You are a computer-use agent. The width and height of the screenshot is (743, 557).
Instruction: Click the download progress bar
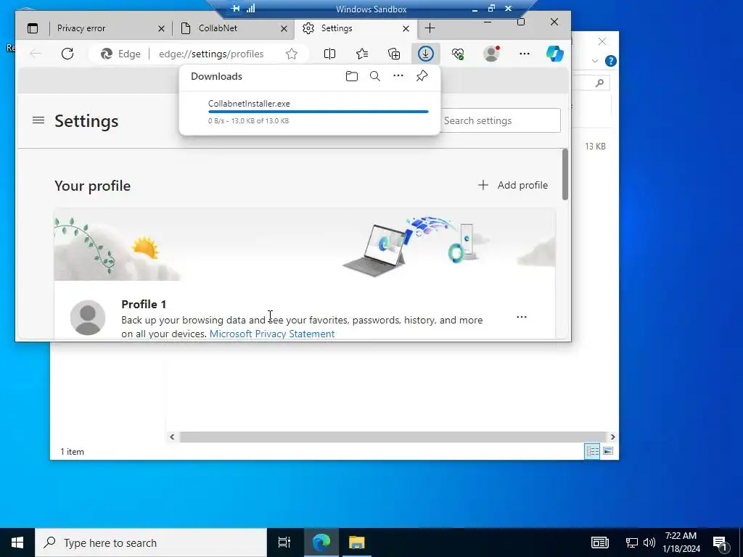pyautogui.click(x=319, y=112)
